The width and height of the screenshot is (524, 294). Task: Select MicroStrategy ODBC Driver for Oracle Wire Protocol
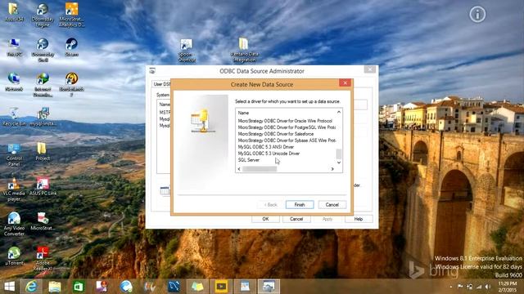pos(285,121)
